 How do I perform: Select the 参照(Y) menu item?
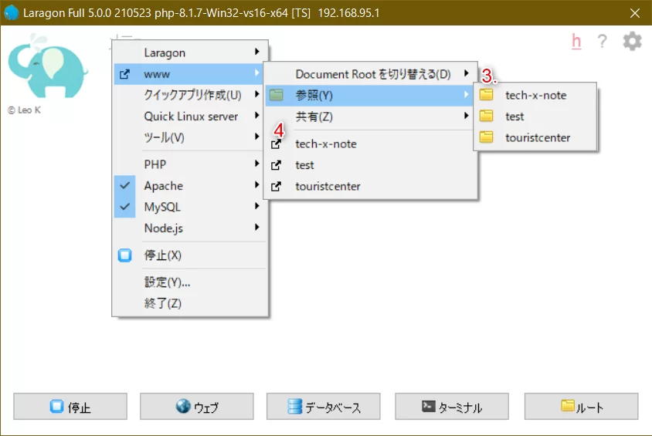click(x=371, y=95)
